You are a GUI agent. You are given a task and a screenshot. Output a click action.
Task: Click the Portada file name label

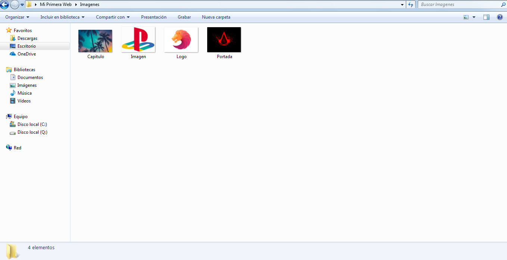pyautogui.click(x=224, y=57)
